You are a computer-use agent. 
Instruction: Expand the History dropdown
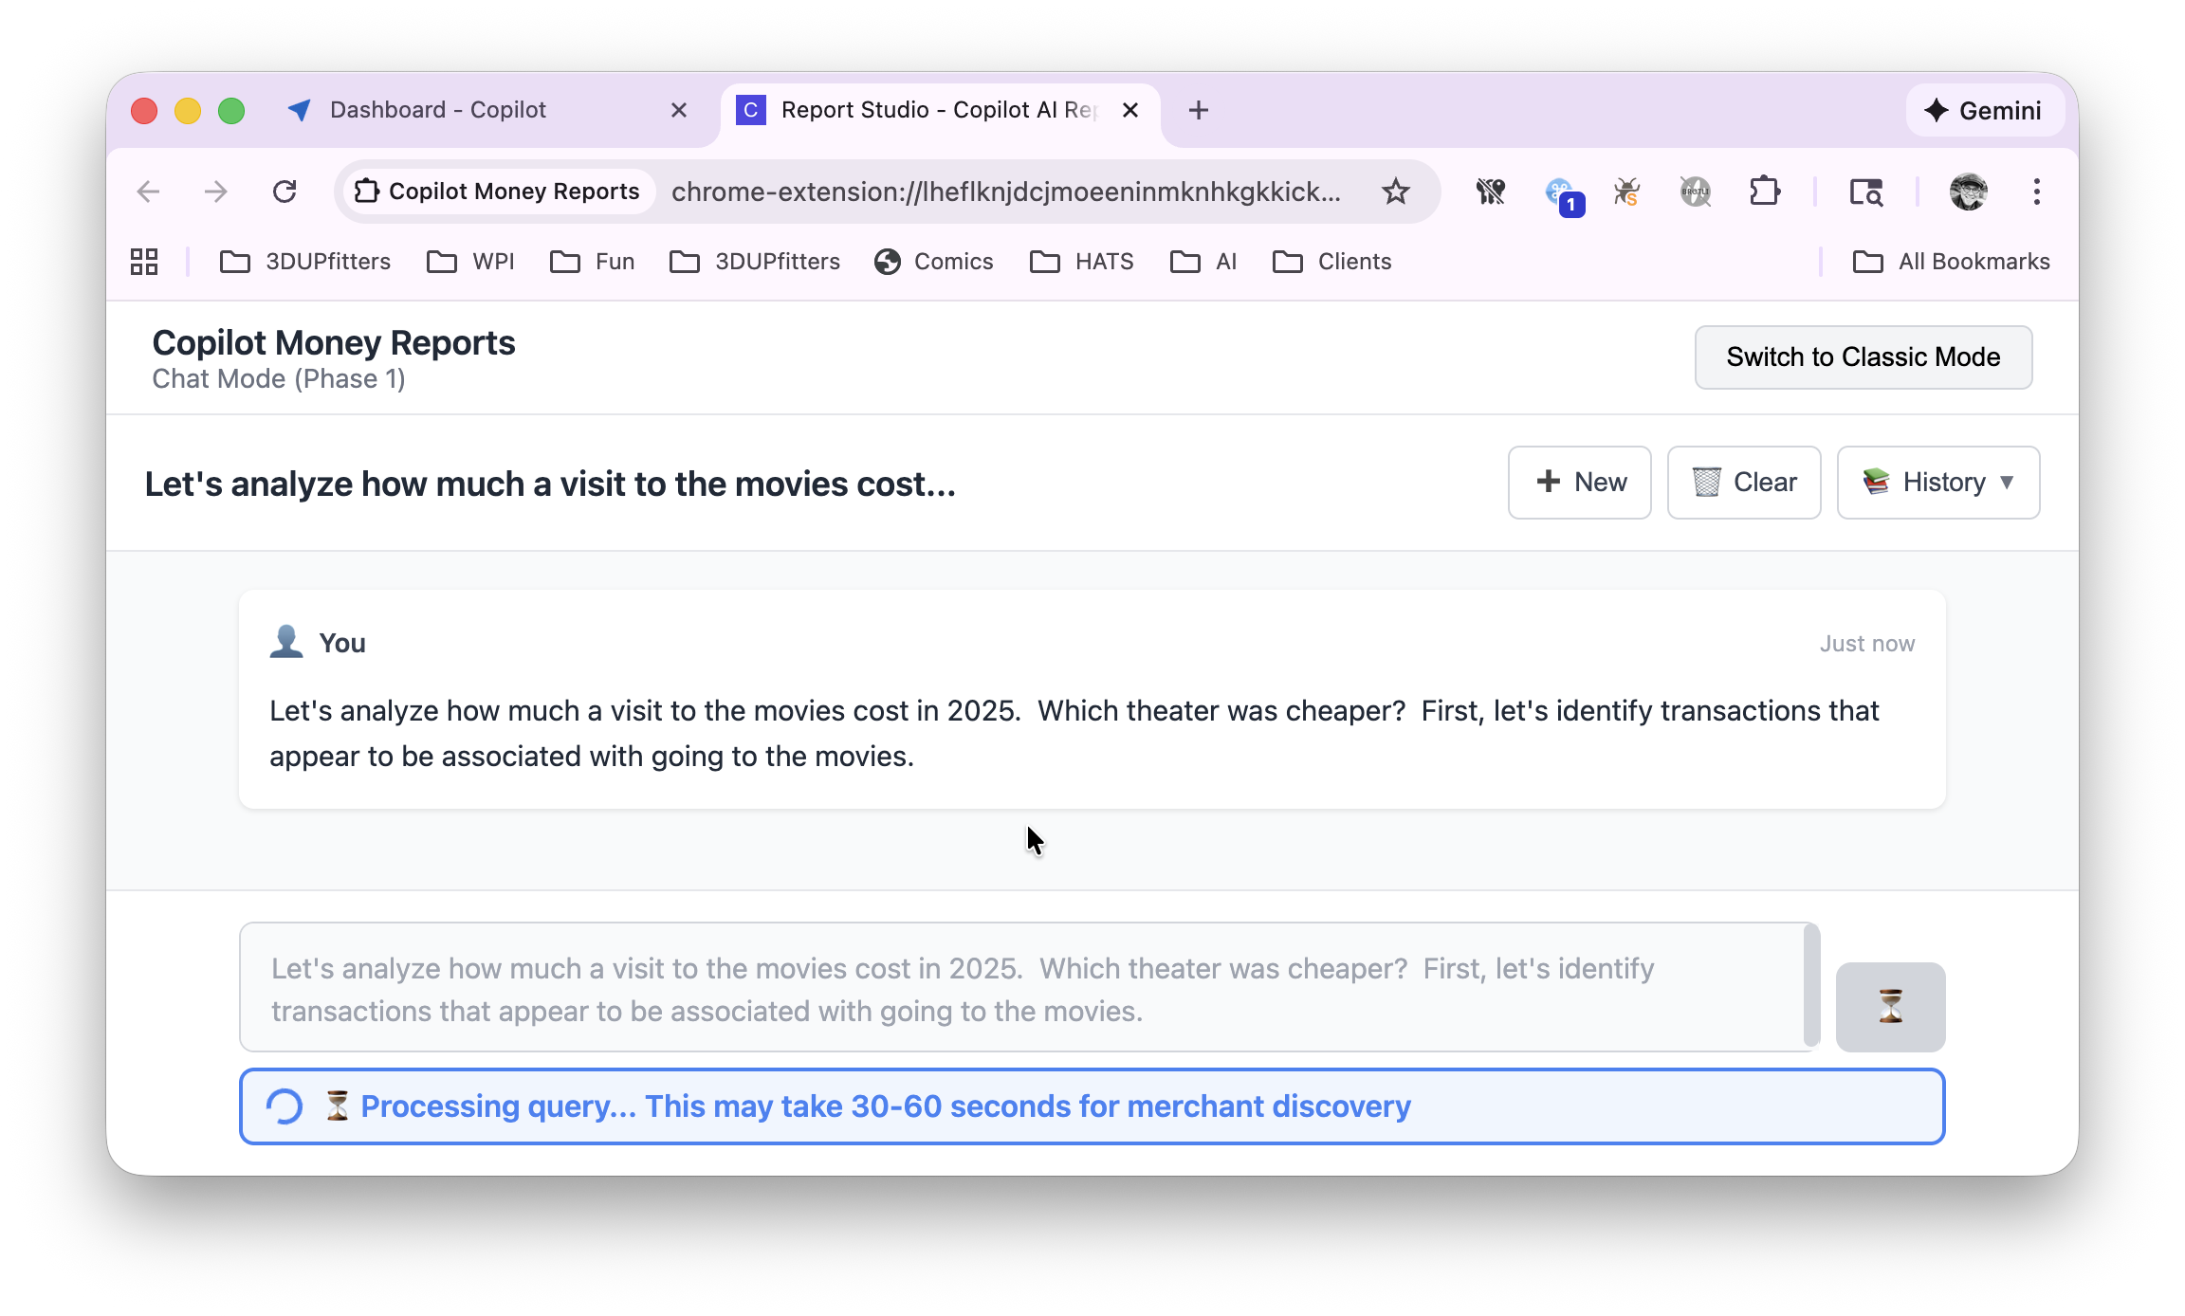pos(1937,482)
